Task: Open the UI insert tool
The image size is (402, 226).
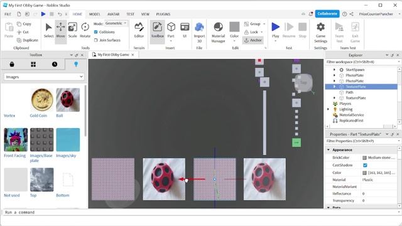Action: pos(185,31)
